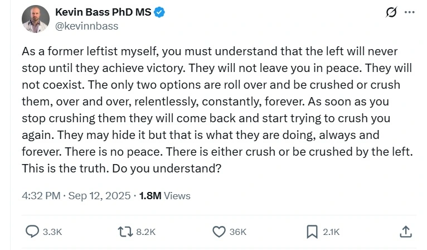427x250 pixels.
Task: Open Kevin Bass's profile picture
Action: click(x=36, y=18)
